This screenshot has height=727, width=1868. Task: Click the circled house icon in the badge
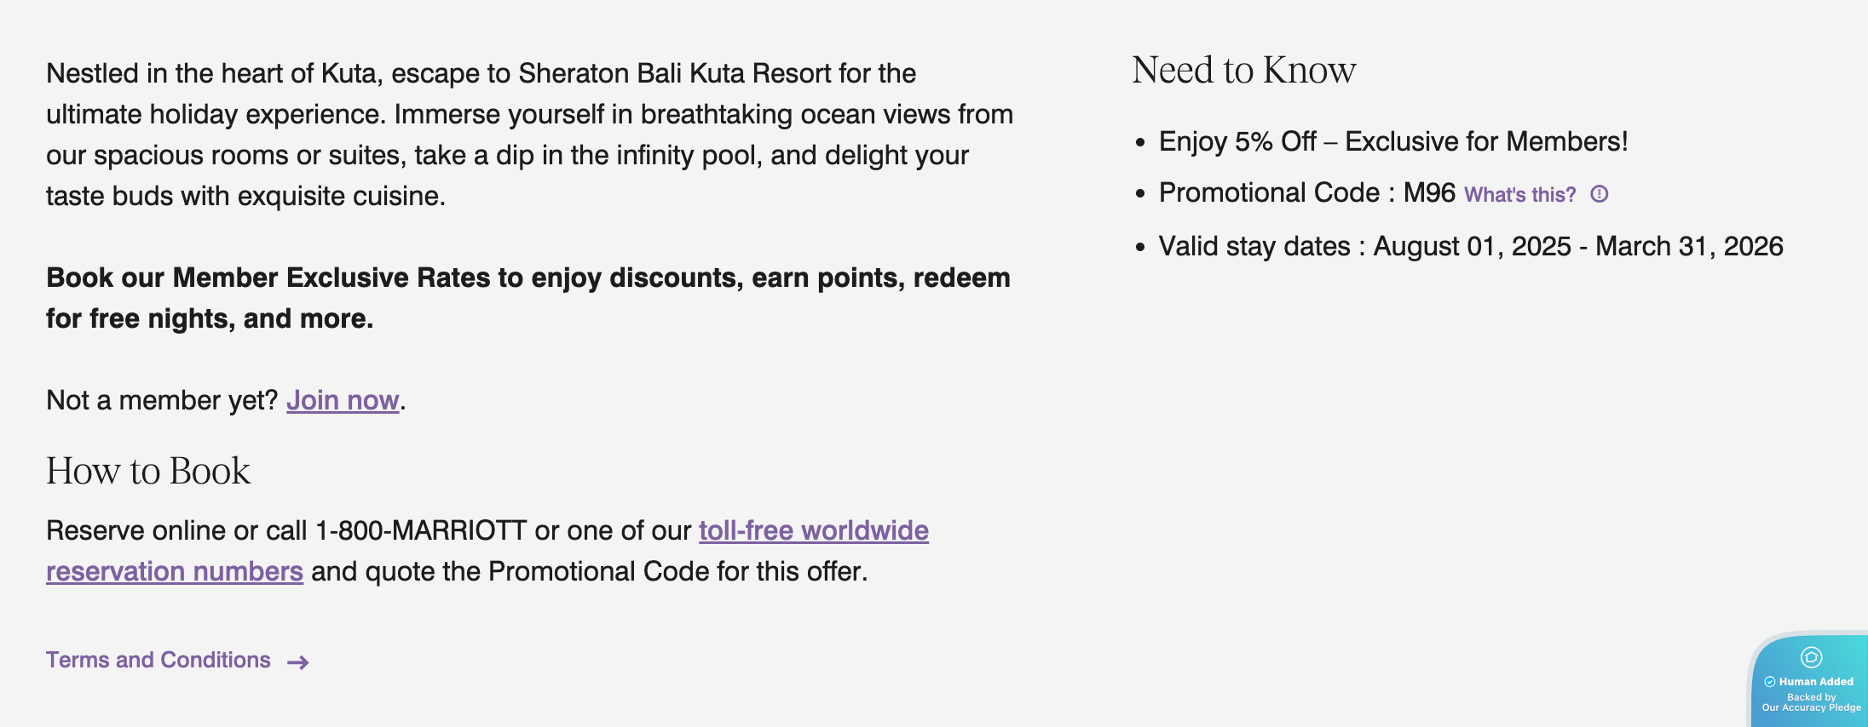click(x=1811, y=657)
